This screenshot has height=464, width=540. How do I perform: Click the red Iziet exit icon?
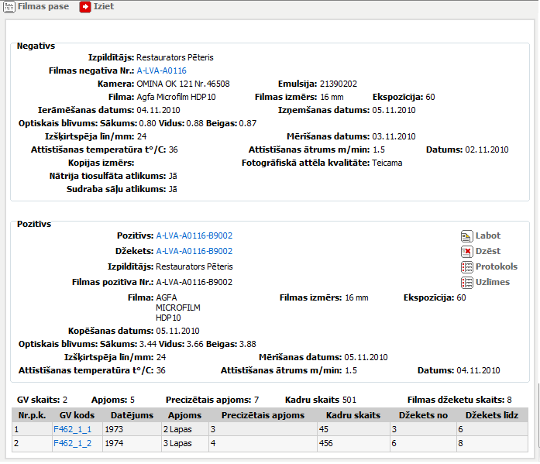click(x=85, y=7)
